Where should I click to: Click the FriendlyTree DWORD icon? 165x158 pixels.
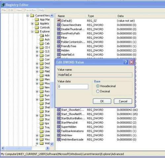[59, 46]
